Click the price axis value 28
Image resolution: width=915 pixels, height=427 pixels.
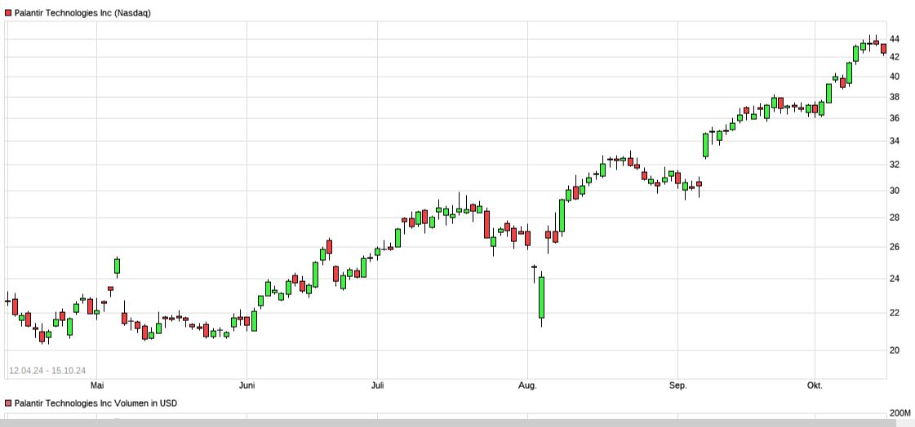point(894,218)
